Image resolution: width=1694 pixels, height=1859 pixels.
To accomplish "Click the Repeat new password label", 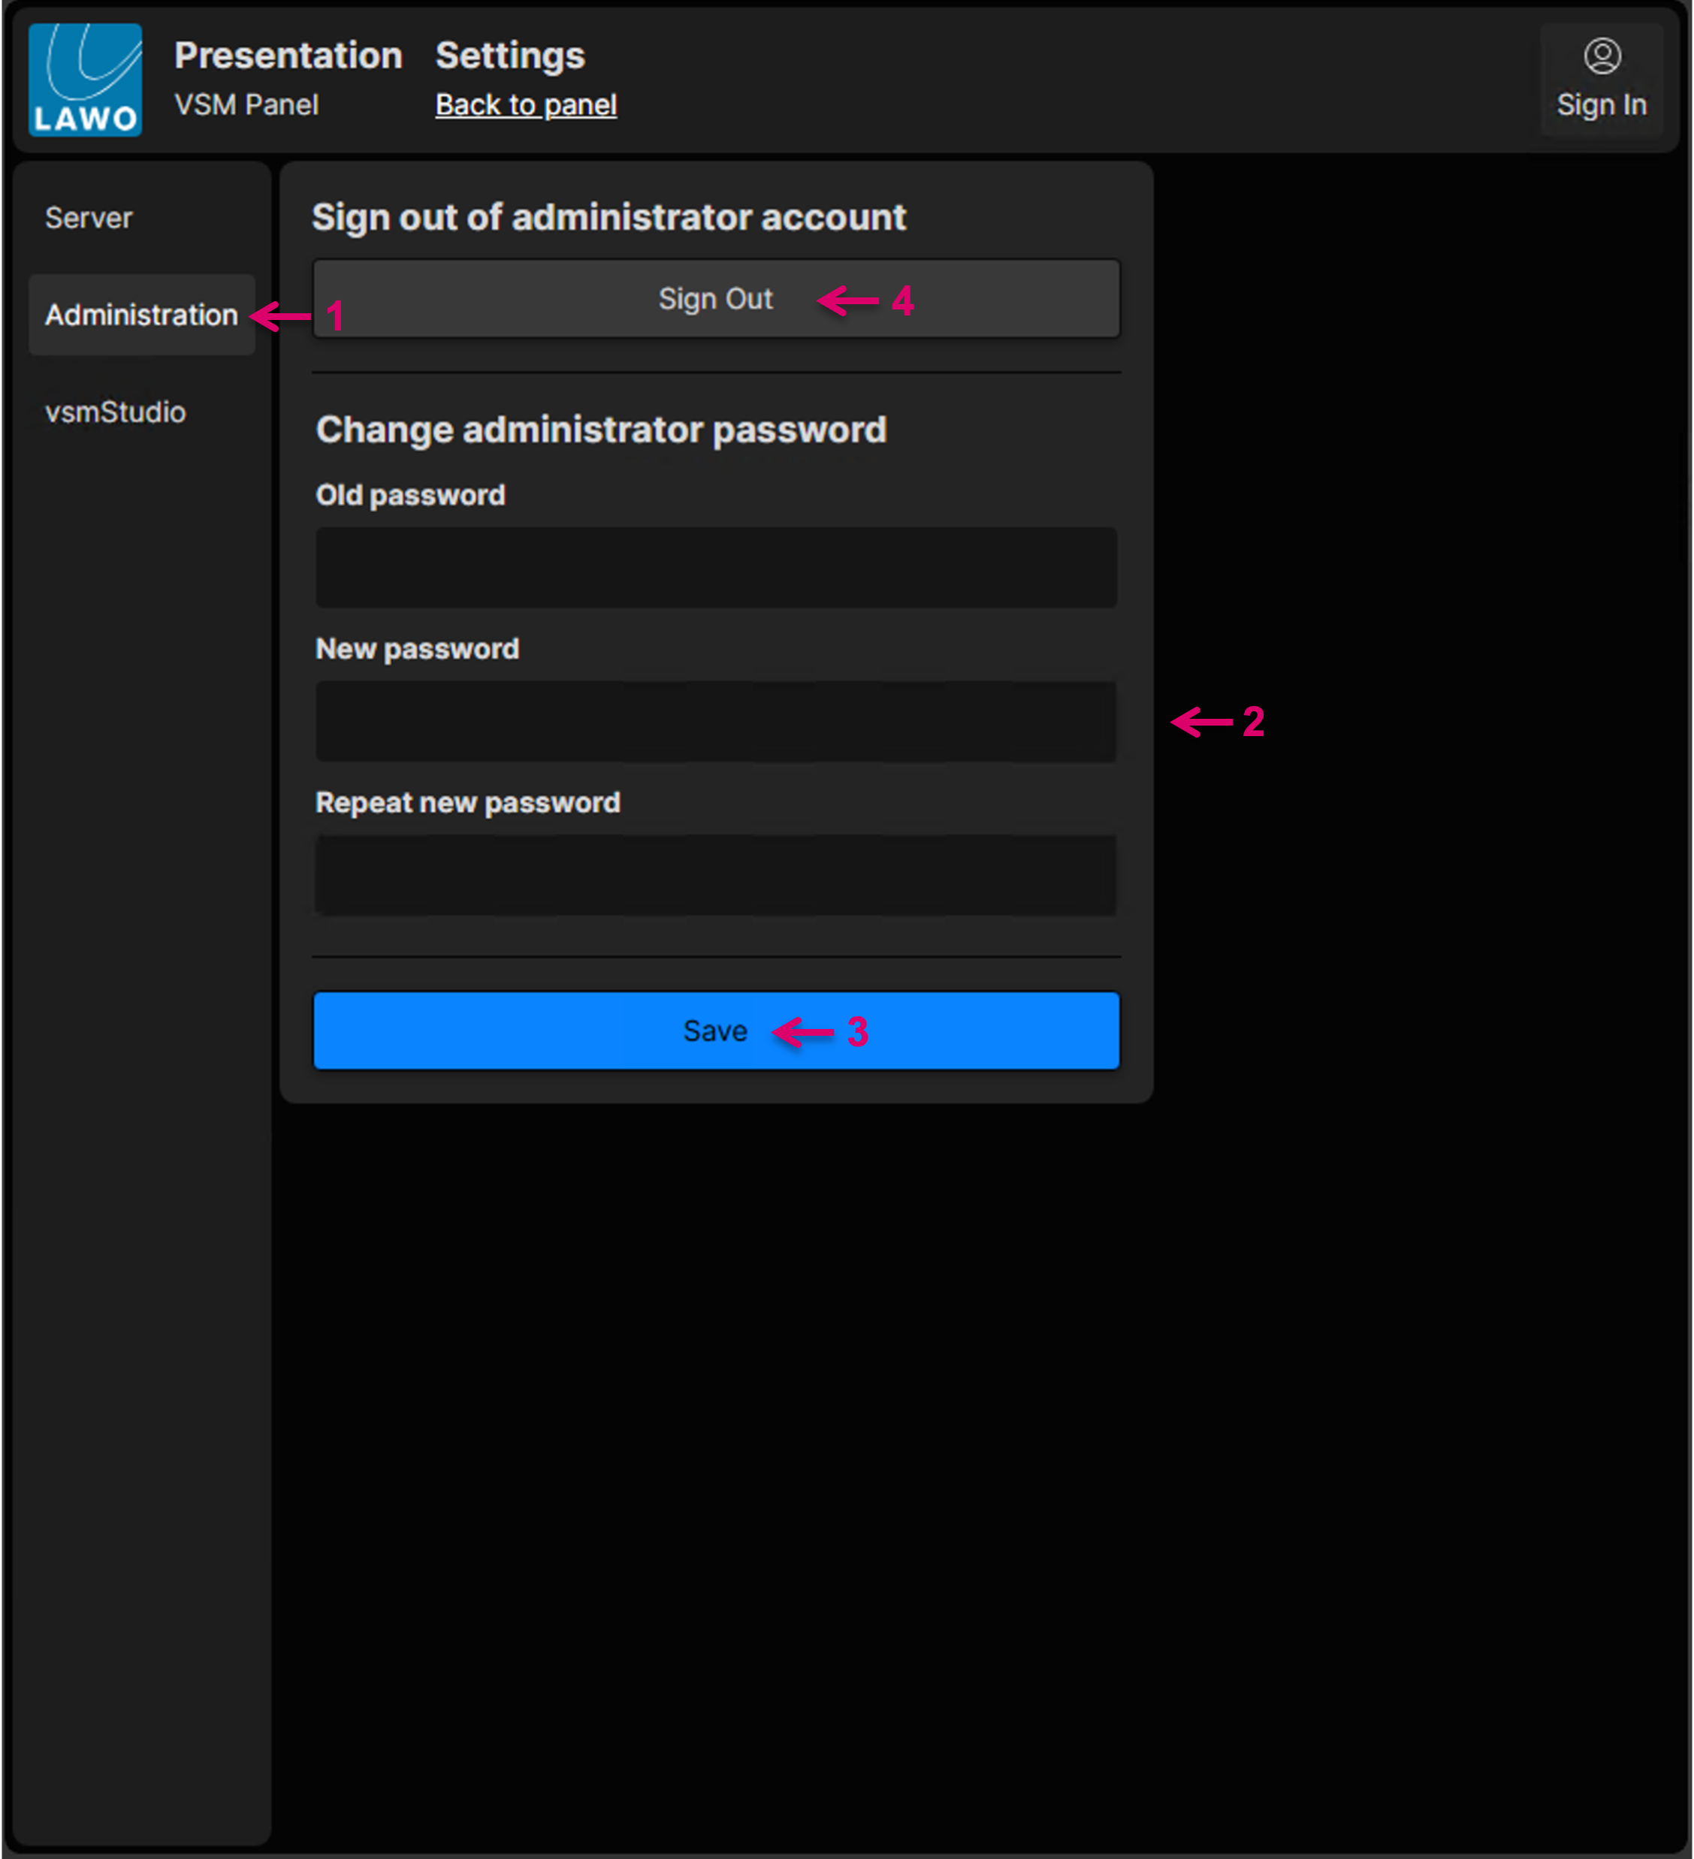I will pyautogui.click(x=467, y=803).
